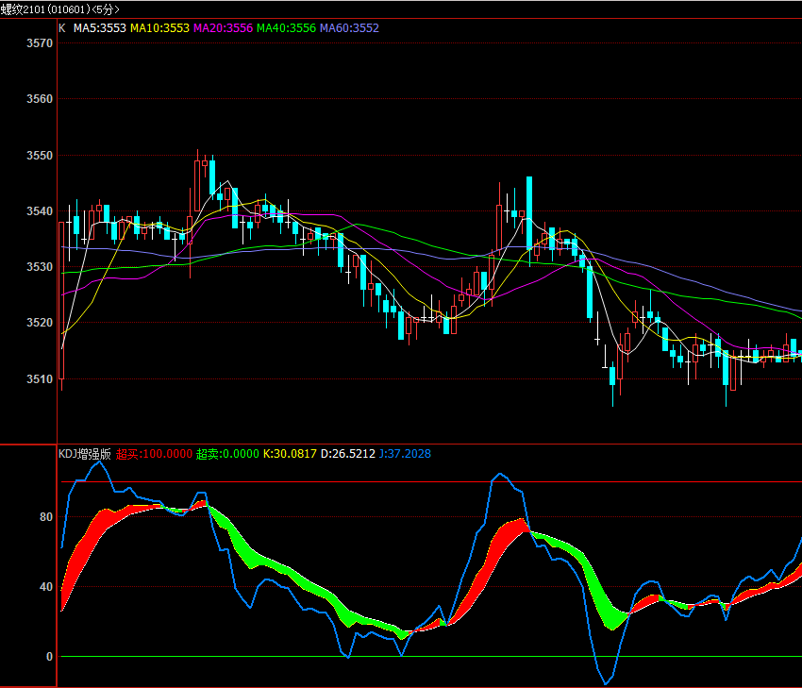Click the J line's lowest trough below the zero line
Viewport: 802px width, 688px height.
point(606,683)
